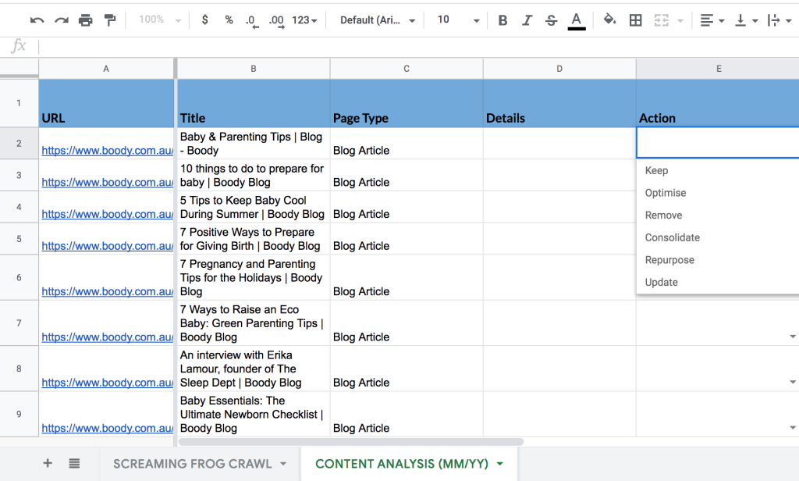The width and height of the screenshot is (799, 481).
Task: Toggle Strikethrough formatting
Action: 551,20
